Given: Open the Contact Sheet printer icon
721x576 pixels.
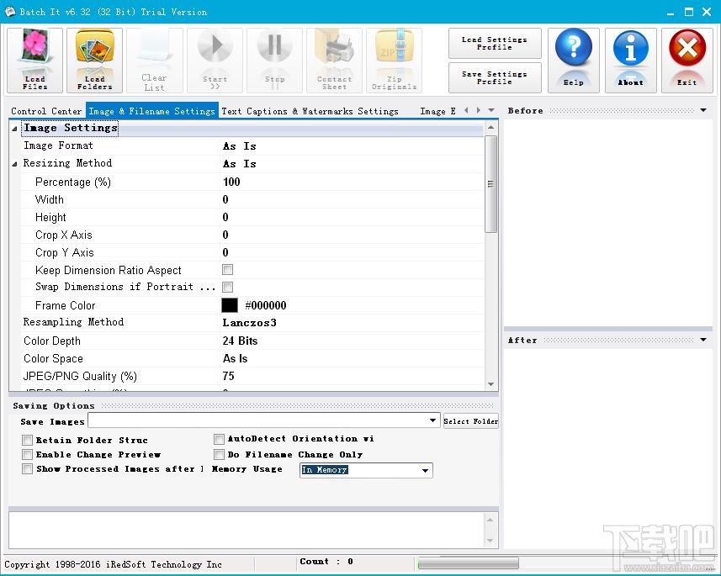Looking at the screenshot, I should point(334,61).
